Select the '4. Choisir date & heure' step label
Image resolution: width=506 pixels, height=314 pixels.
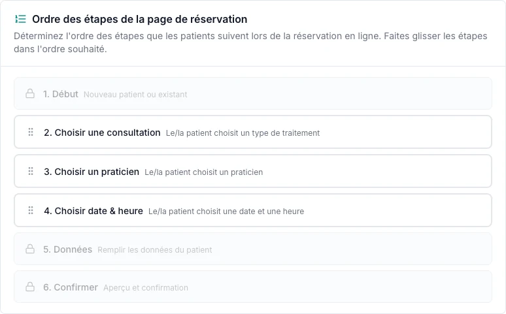tap(93, 211)
